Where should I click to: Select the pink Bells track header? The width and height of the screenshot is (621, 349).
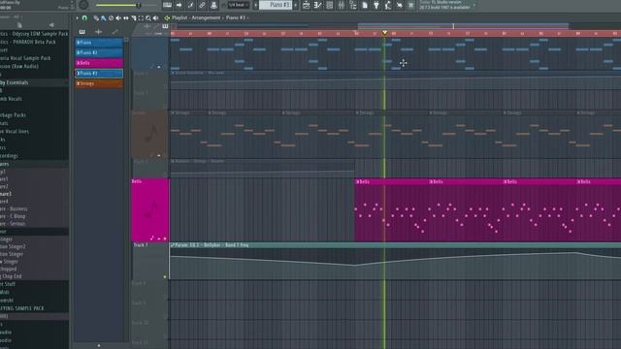[x=150, y=209]
